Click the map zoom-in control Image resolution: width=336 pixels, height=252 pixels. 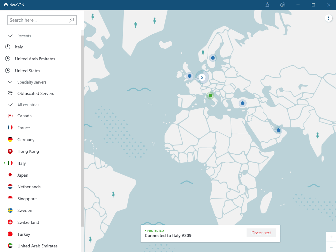pos(331,237)
